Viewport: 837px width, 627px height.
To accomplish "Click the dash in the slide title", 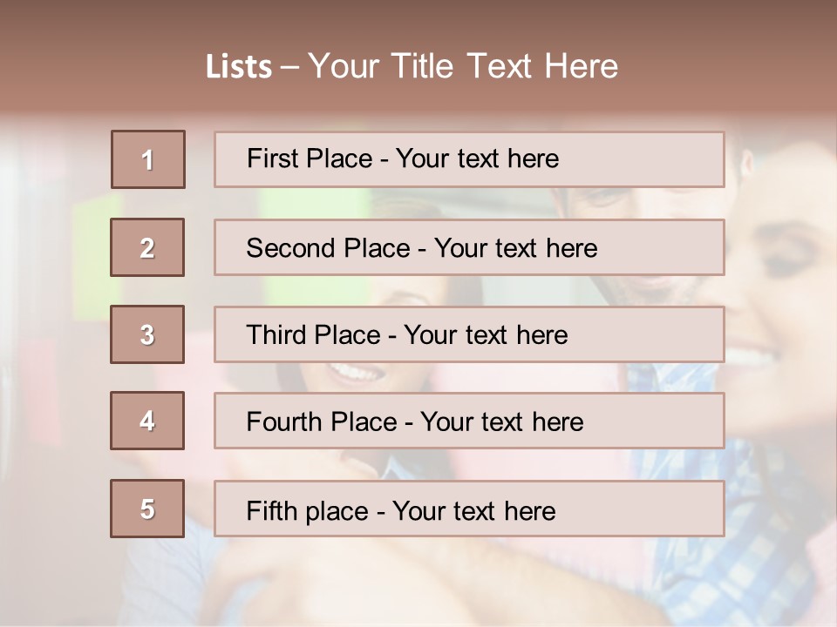I will tap(289, 67).
